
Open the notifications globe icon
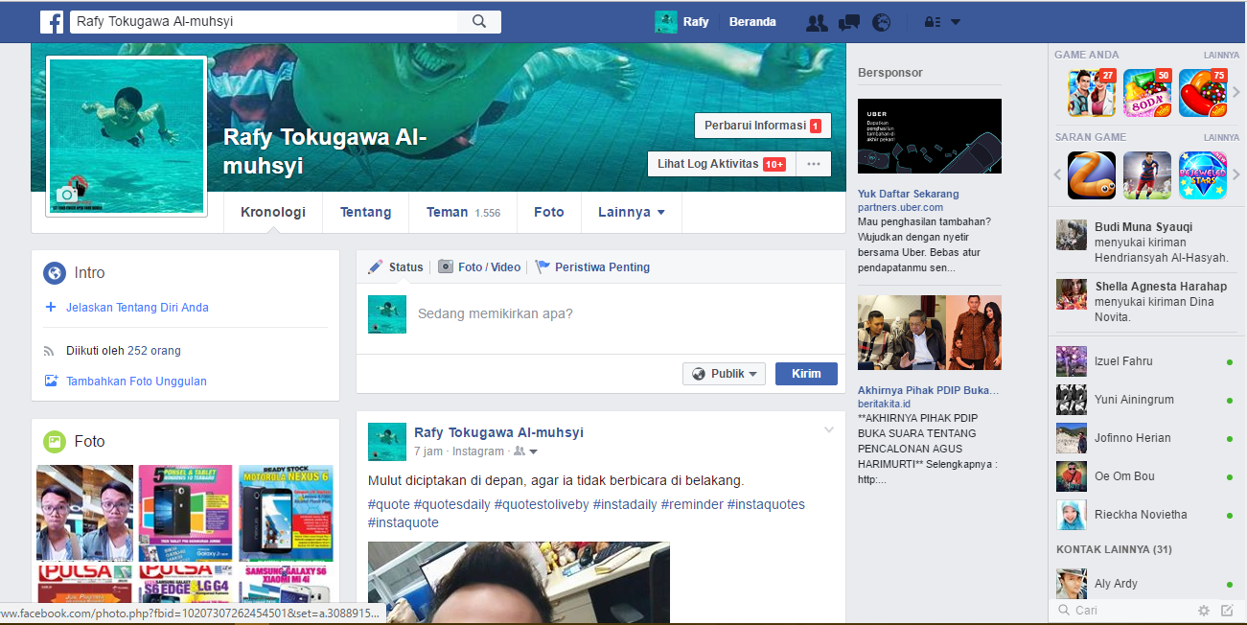pyautogui.click(x=882, y=22)
